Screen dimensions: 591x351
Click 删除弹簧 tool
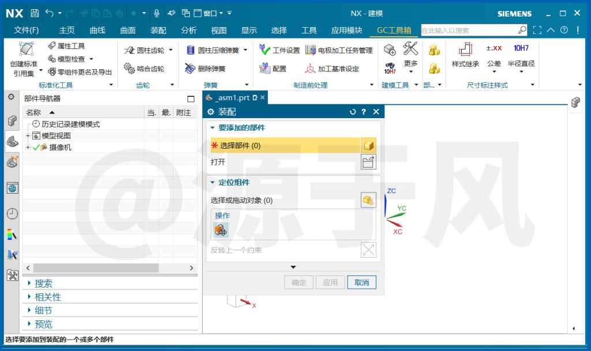tap(205, 69)
